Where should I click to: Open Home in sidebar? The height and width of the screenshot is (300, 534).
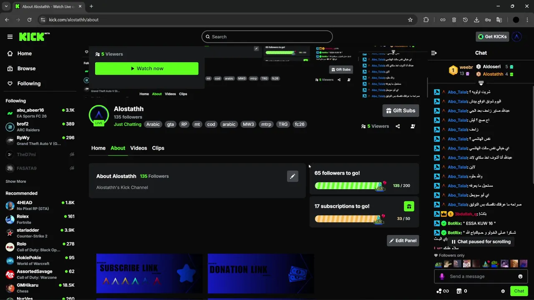tap(20, 53)
